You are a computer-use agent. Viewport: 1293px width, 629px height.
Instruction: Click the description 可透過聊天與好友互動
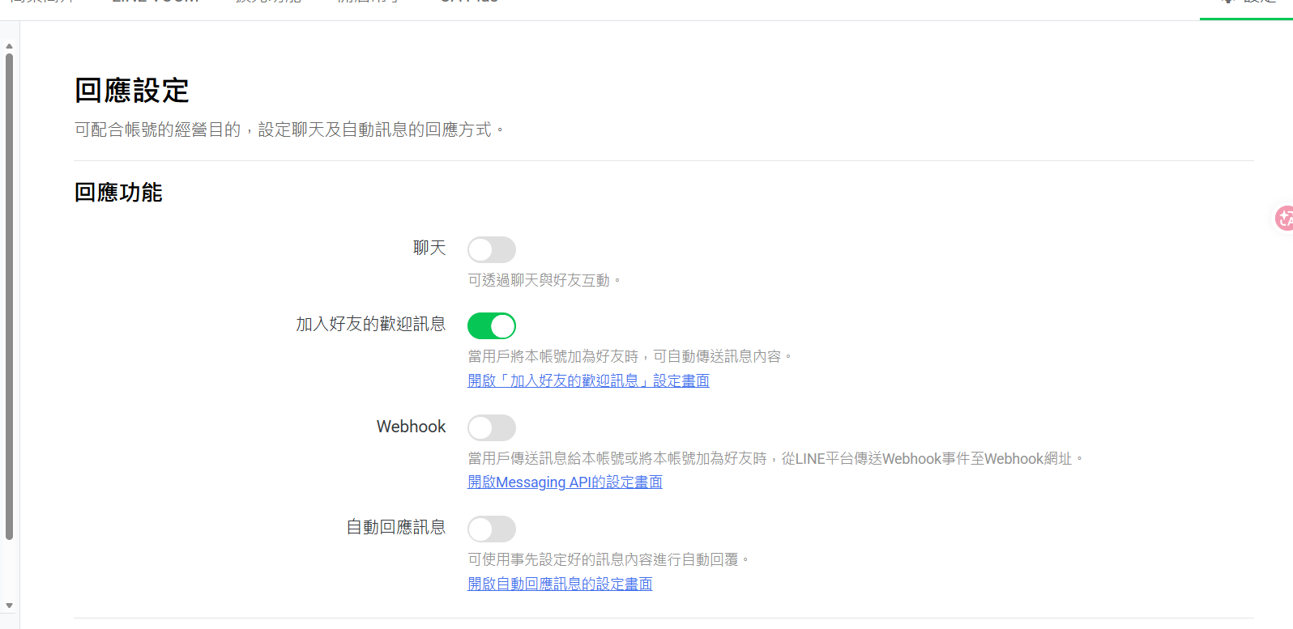pos(544,280)
